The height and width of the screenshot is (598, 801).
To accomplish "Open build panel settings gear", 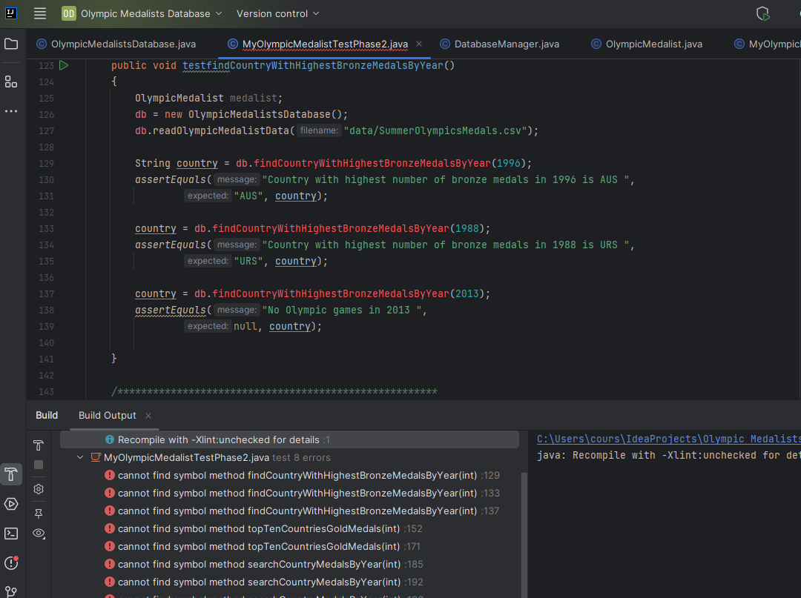I will click(x=39, y=489).
